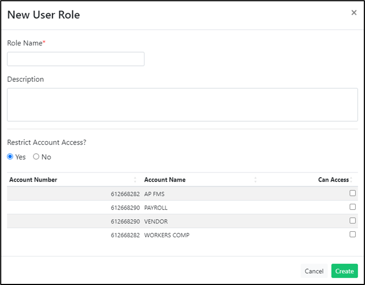
Task: Cancel the new role dialog
Action: point(314,271)
